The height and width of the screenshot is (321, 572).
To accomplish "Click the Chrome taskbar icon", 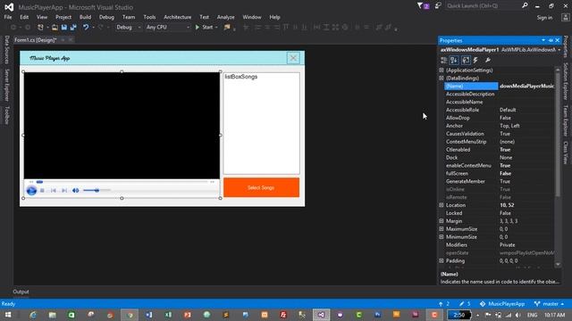I will point(130,315).
